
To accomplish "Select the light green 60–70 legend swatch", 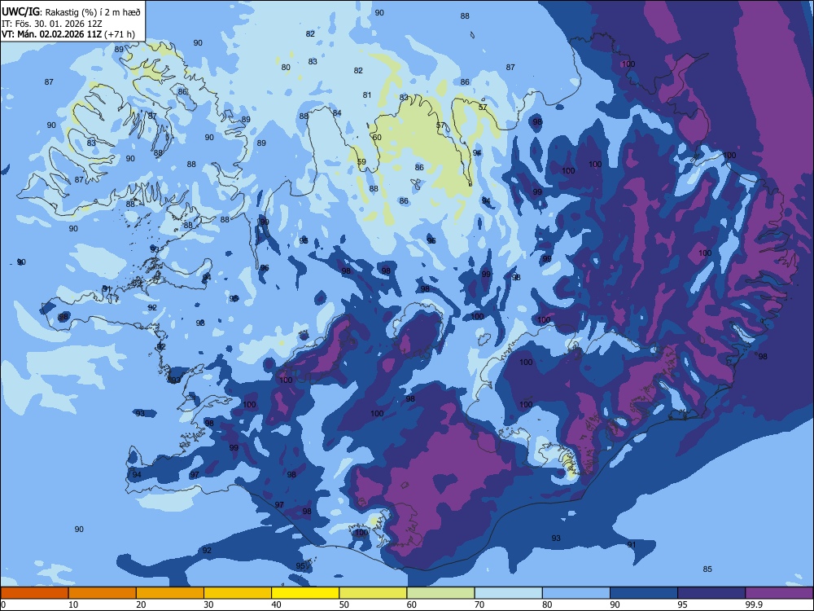I will [x=440, y=593].
